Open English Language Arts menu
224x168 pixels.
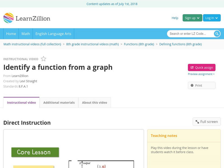[x=53, y=34]
